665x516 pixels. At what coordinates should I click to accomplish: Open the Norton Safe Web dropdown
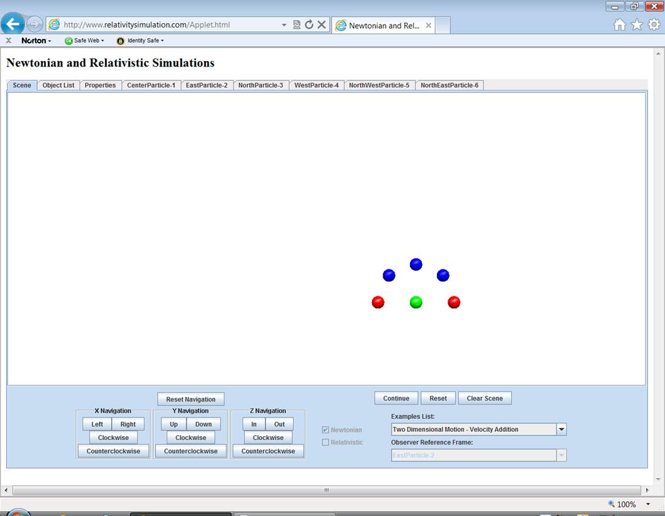[x=85, y=41]
